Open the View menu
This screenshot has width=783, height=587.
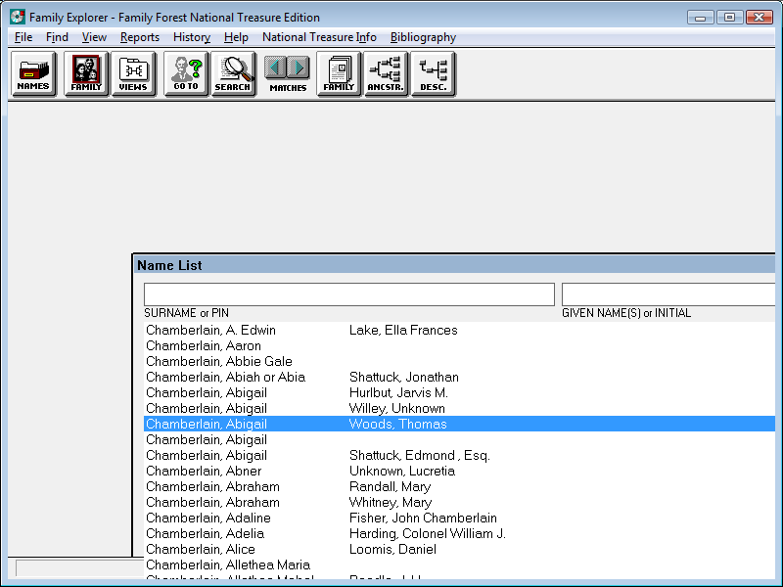94,37
